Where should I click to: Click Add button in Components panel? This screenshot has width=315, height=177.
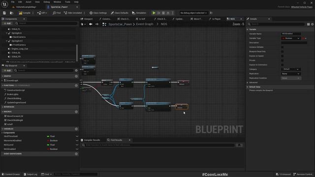7,24
